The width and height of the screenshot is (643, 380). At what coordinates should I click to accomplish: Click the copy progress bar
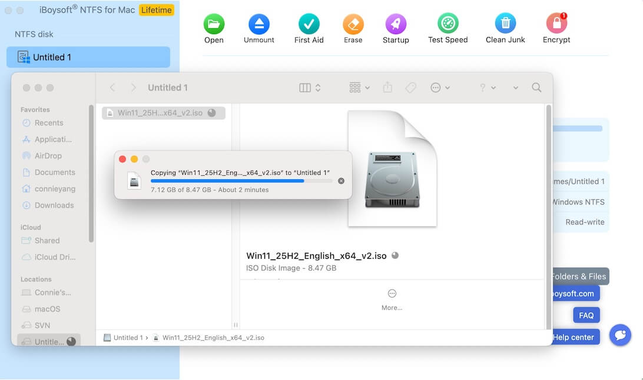(241, 181)
